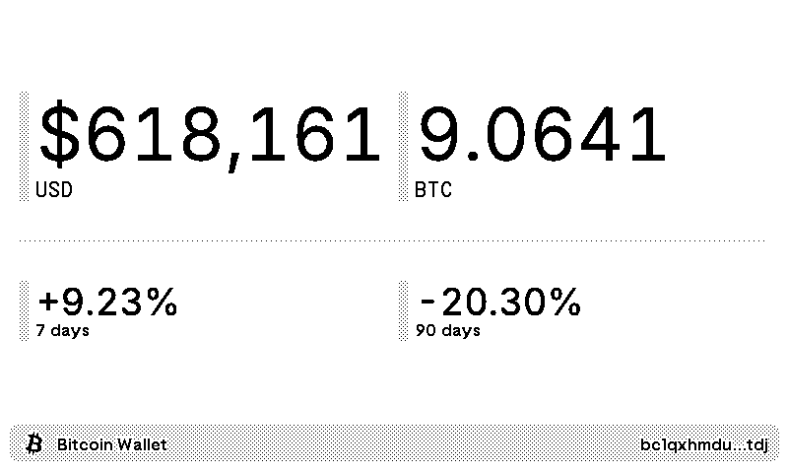The image size is (788, 473).
Task: Click the -20.30% change figure
Action: coord(499,302)
